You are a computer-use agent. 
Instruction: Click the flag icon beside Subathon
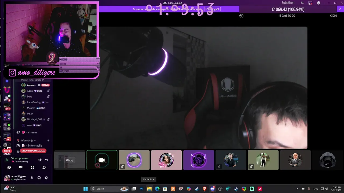point(302,3)
